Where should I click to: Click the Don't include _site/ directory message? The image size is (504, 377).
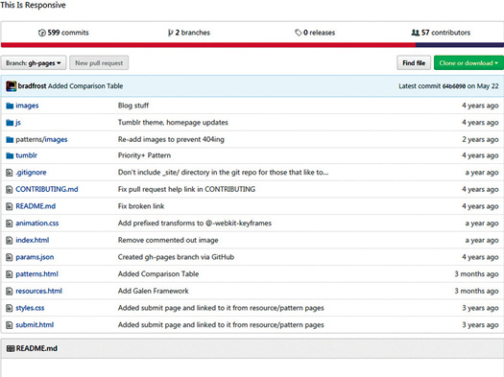[x=223, y=173]
